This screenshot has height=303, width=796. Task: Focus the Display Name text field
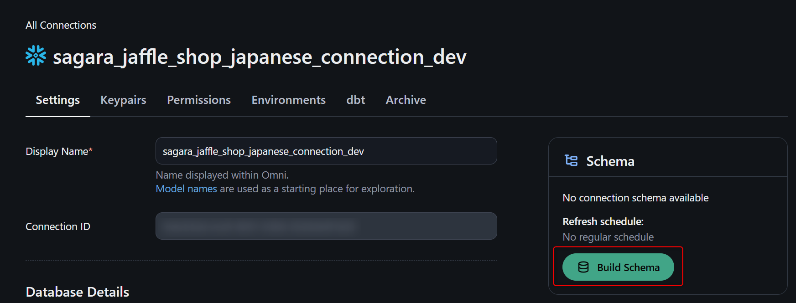click(x=326, y=151)
